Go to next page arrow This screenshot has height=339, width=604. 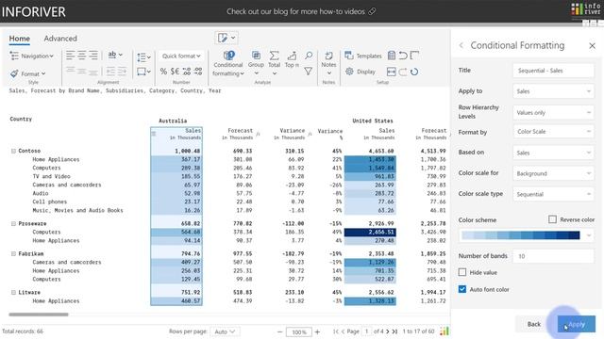point(388,331)
